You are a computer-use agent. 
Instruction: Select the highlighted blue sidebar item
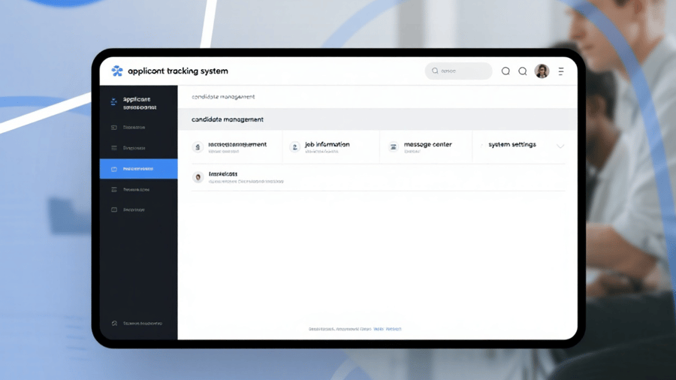click(138, 169)
